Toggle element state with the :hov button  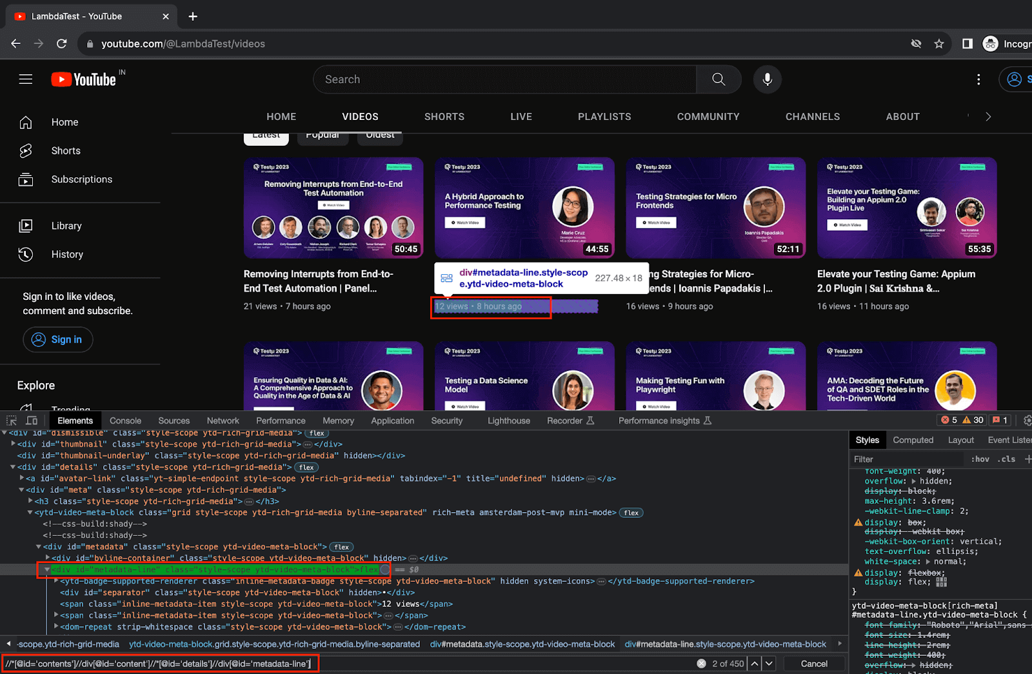coord(980,459)
